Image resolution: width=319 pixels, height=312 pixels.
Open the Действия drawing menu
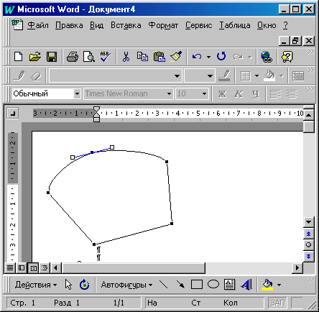click(36, 285)
